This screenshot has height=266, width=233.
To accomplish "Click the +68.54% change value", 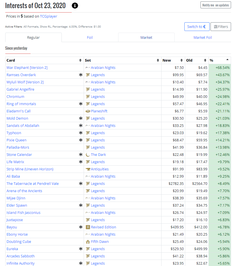I will [x=222, y=68].
